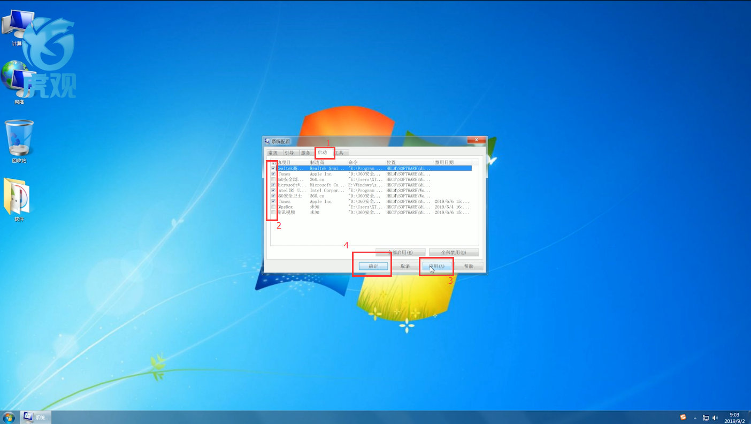Open the Network (网络) desktop icon
The width and height of the screenshot is (751, 424).
click(x=19, y=83)
